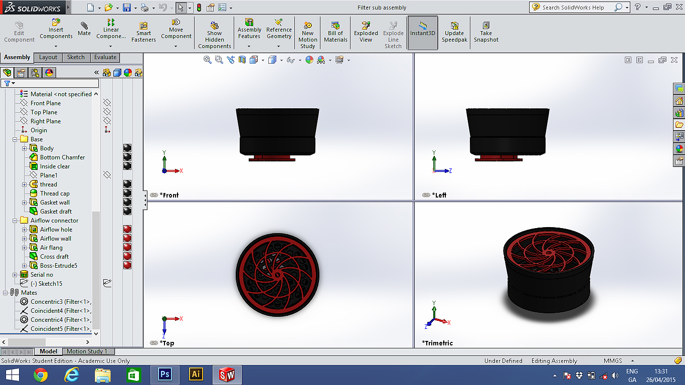Viewport: 685px width, 385px height.
Task: Select Concentric3 mate in tree
Action: pyautogui.click(x=60, y=302)
